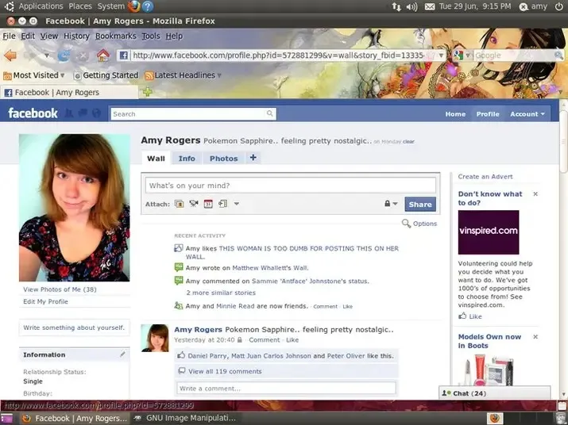Open Facebook messages icon
The image size is (568, 425).
83,113
